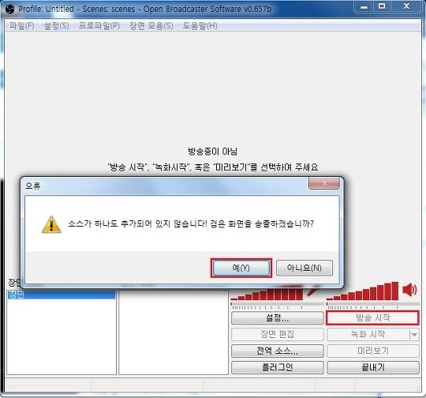This screenshot has width=426, height=398.
Task: Close the OBS main window
Action: [x=406, y=6]
